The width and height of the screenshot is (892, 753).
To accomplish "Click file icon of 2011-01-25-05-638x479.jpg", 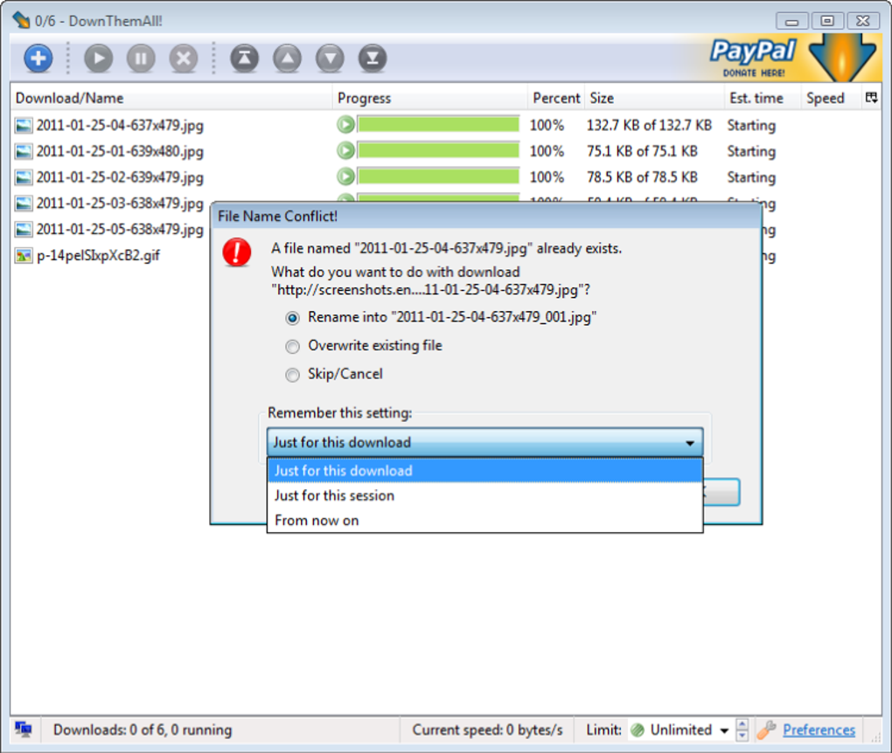I will point(24,229).
